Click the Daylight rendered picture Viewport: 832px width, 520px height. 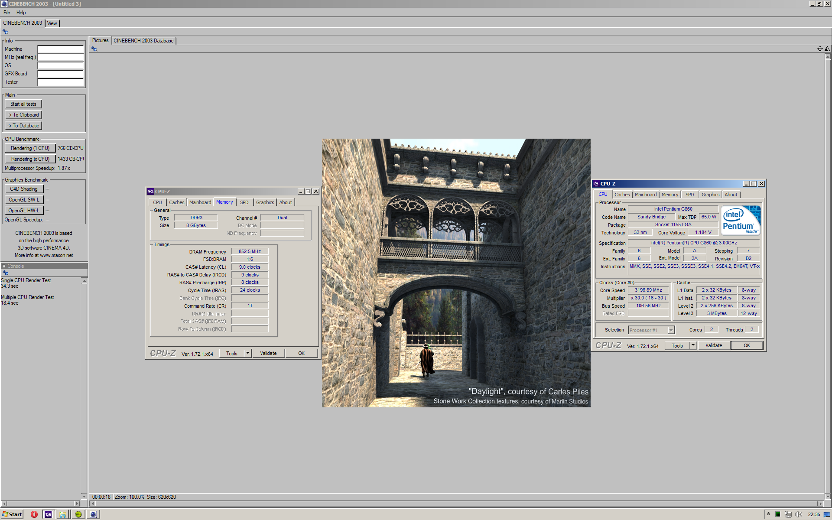point(456,273)
